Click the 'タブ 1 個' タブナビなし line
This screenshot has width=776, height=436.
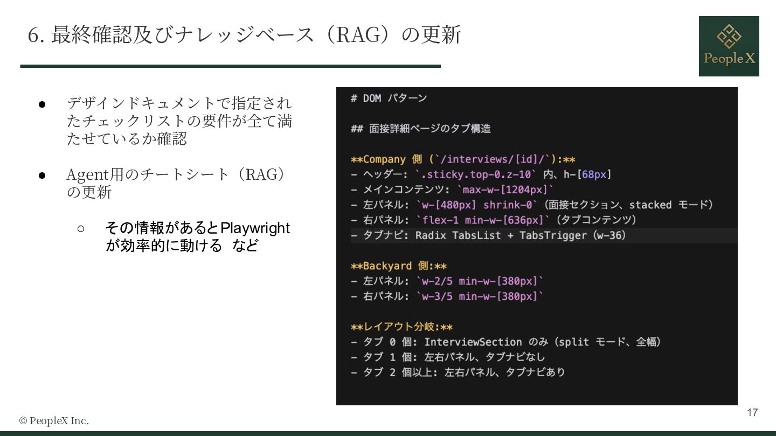coord(448,357)
